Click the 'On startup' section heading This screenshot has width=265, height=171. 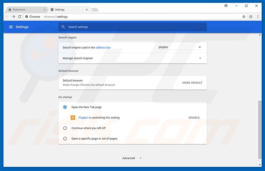[x=65, y=97]
